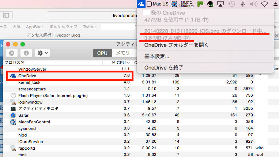This screenshot has height=157, width=279.
Task: Select the Safari compass process icon
Action: (13, 115)
